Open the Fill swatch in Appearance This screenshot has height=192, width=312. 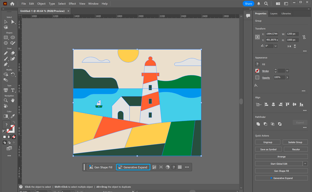click(257, 64)
